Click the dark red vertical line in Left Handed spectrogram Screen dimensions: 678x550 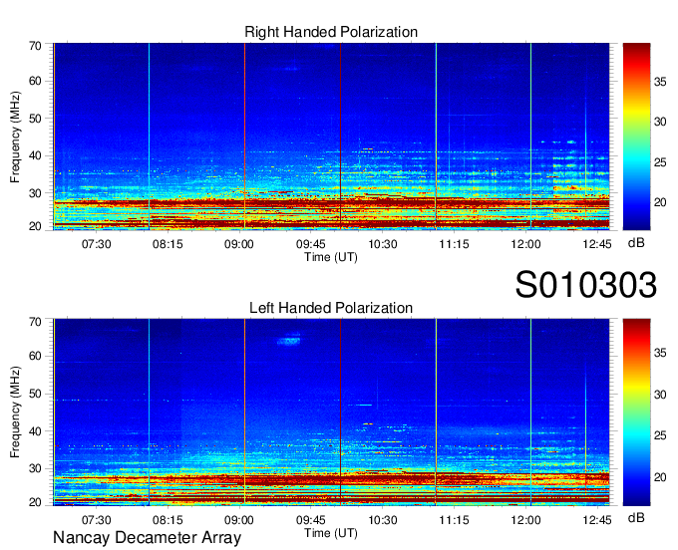coord(340,412)
